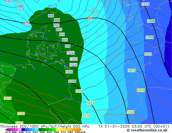Click the map title 'Thickness 500/1000 hPa/SLP/Height 500 hPa'
The height and width of the screenshot is (133, 172).
[x=44, y=126]
